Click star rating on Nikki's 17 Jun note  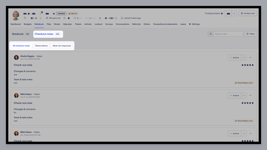(247, 103)
